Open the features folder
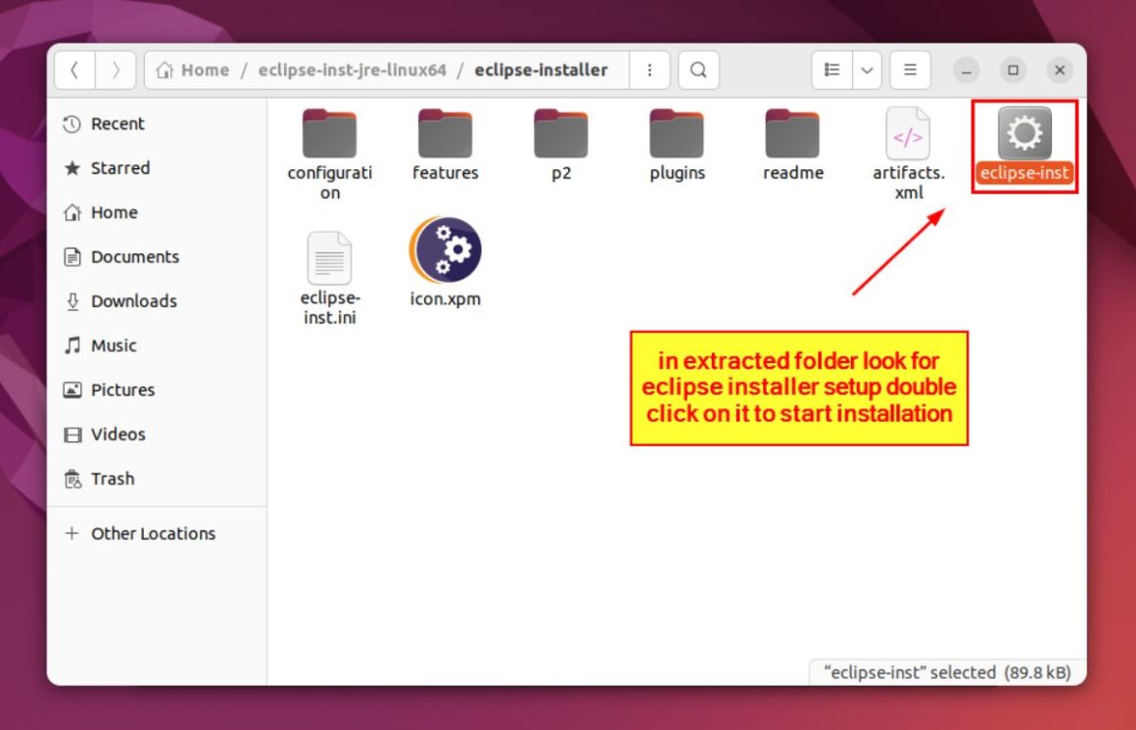 click(x=446, y=137)
